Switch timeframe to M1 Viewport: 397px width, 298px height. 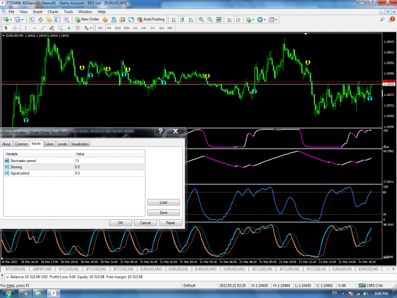pos(100,28)
